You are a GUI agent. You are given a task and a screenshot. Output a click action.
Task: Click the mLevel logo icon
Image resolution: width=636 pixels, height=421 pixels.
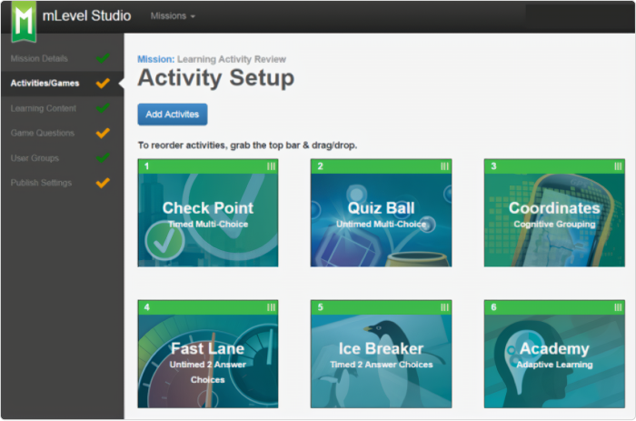(x=24, y=20)
